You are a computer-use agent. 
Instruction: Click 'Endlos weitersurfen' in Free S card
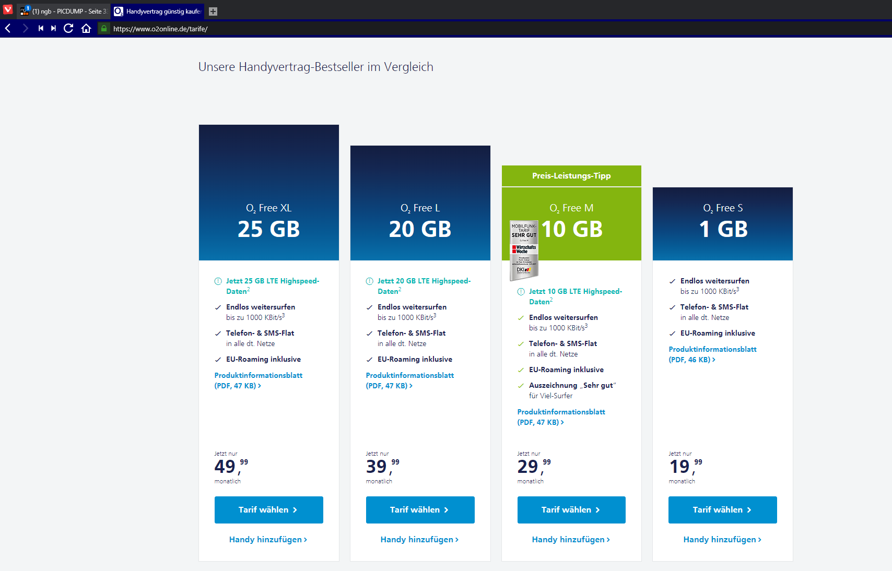[x=715, y=281]
